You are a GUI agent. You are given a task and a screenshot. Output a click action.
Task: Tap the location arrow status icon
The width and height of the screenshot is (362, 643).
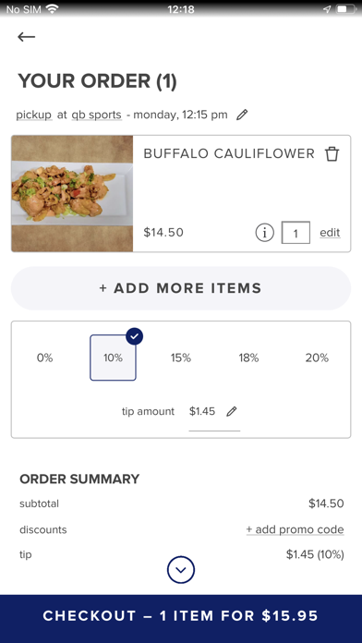tap(326, 9)
